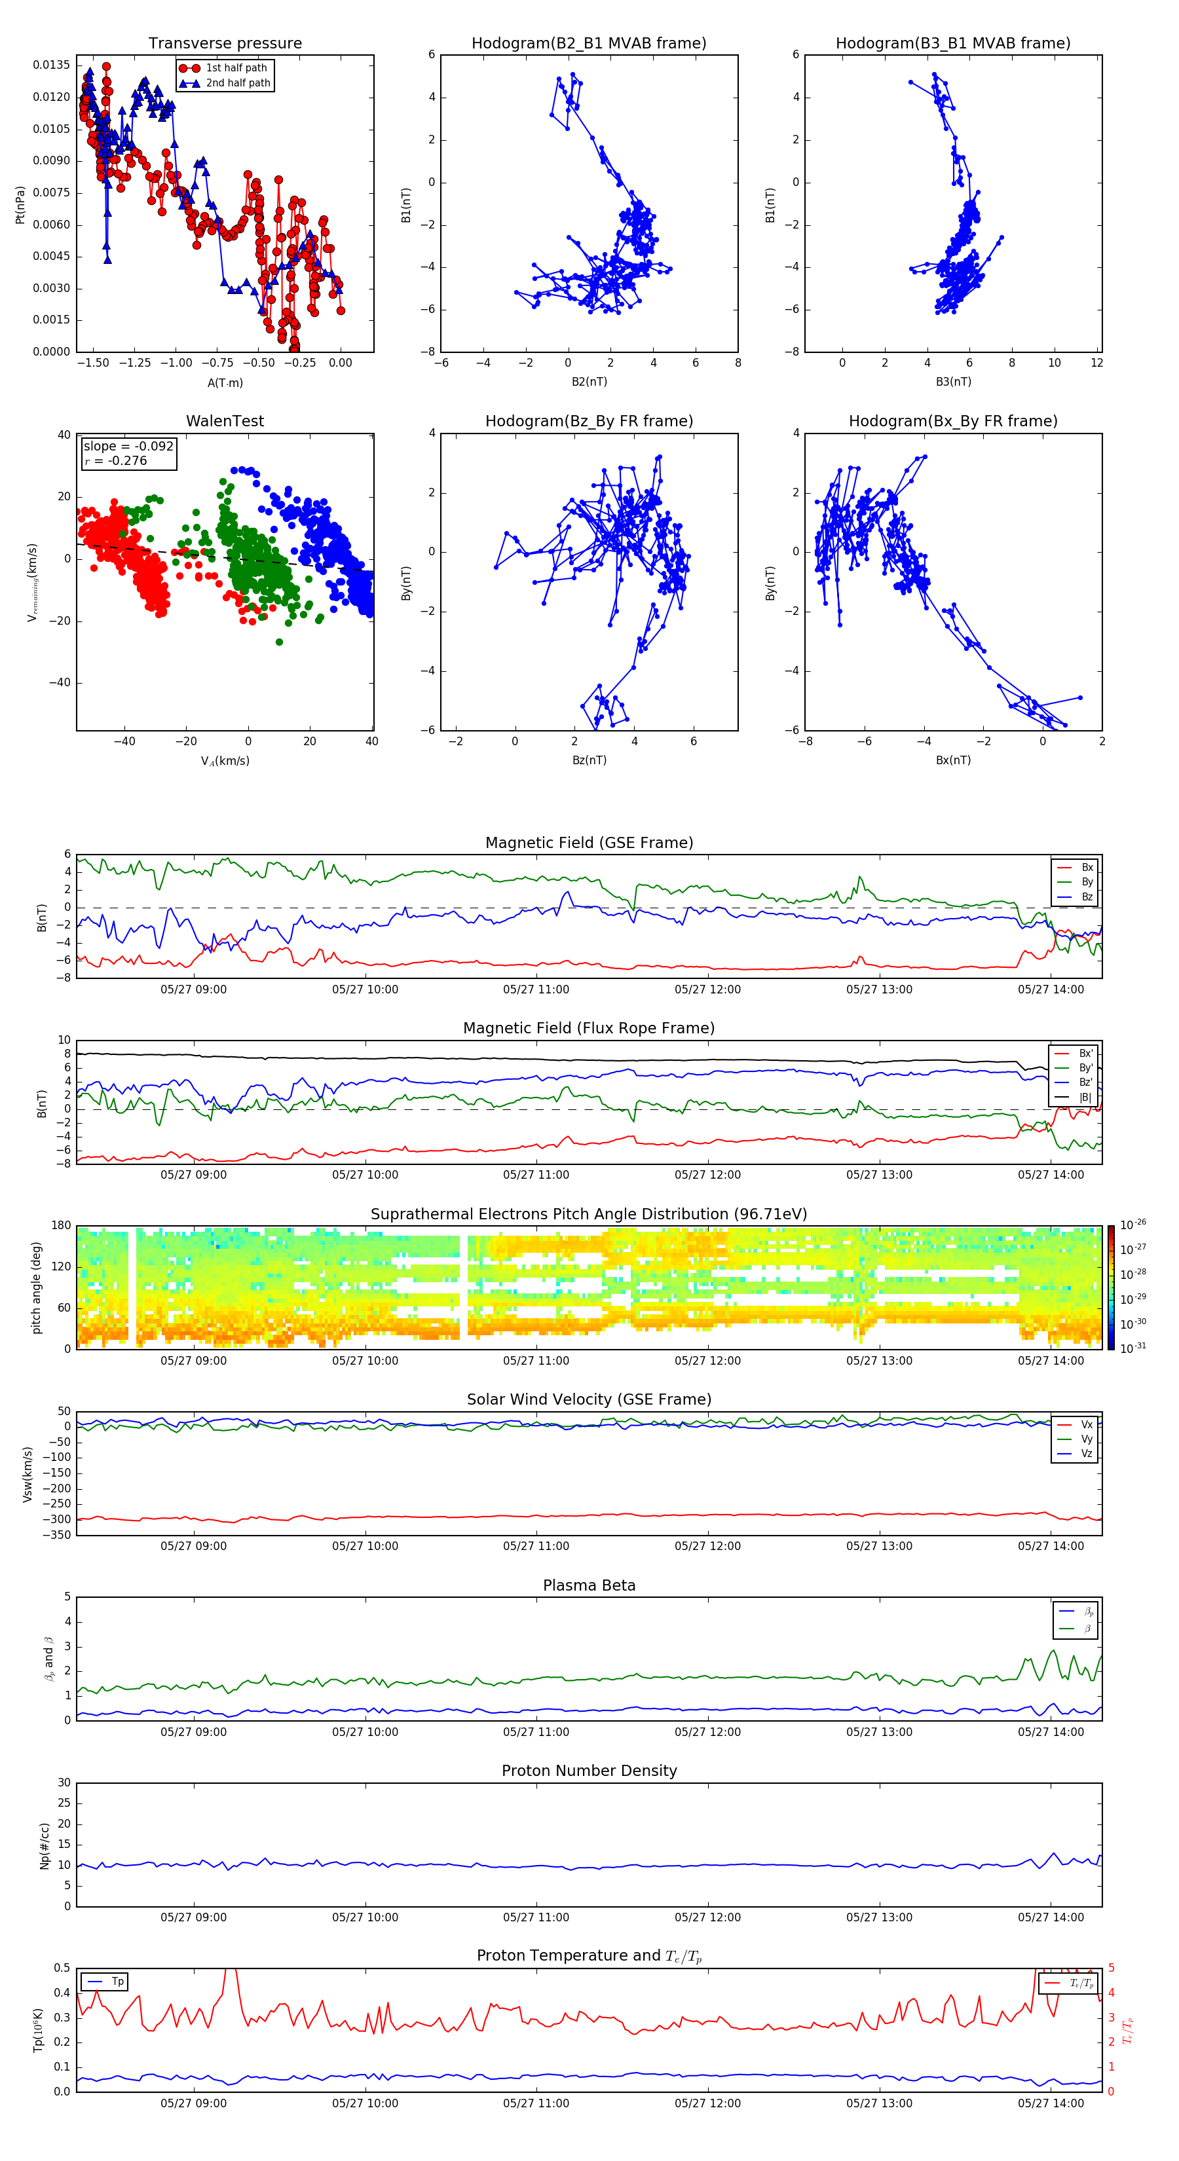Screen dimensions: 1179x2161
Task: Click the red Te/Tp right-axis label
Action: pyautogui.click(x=1128, y=2030)
